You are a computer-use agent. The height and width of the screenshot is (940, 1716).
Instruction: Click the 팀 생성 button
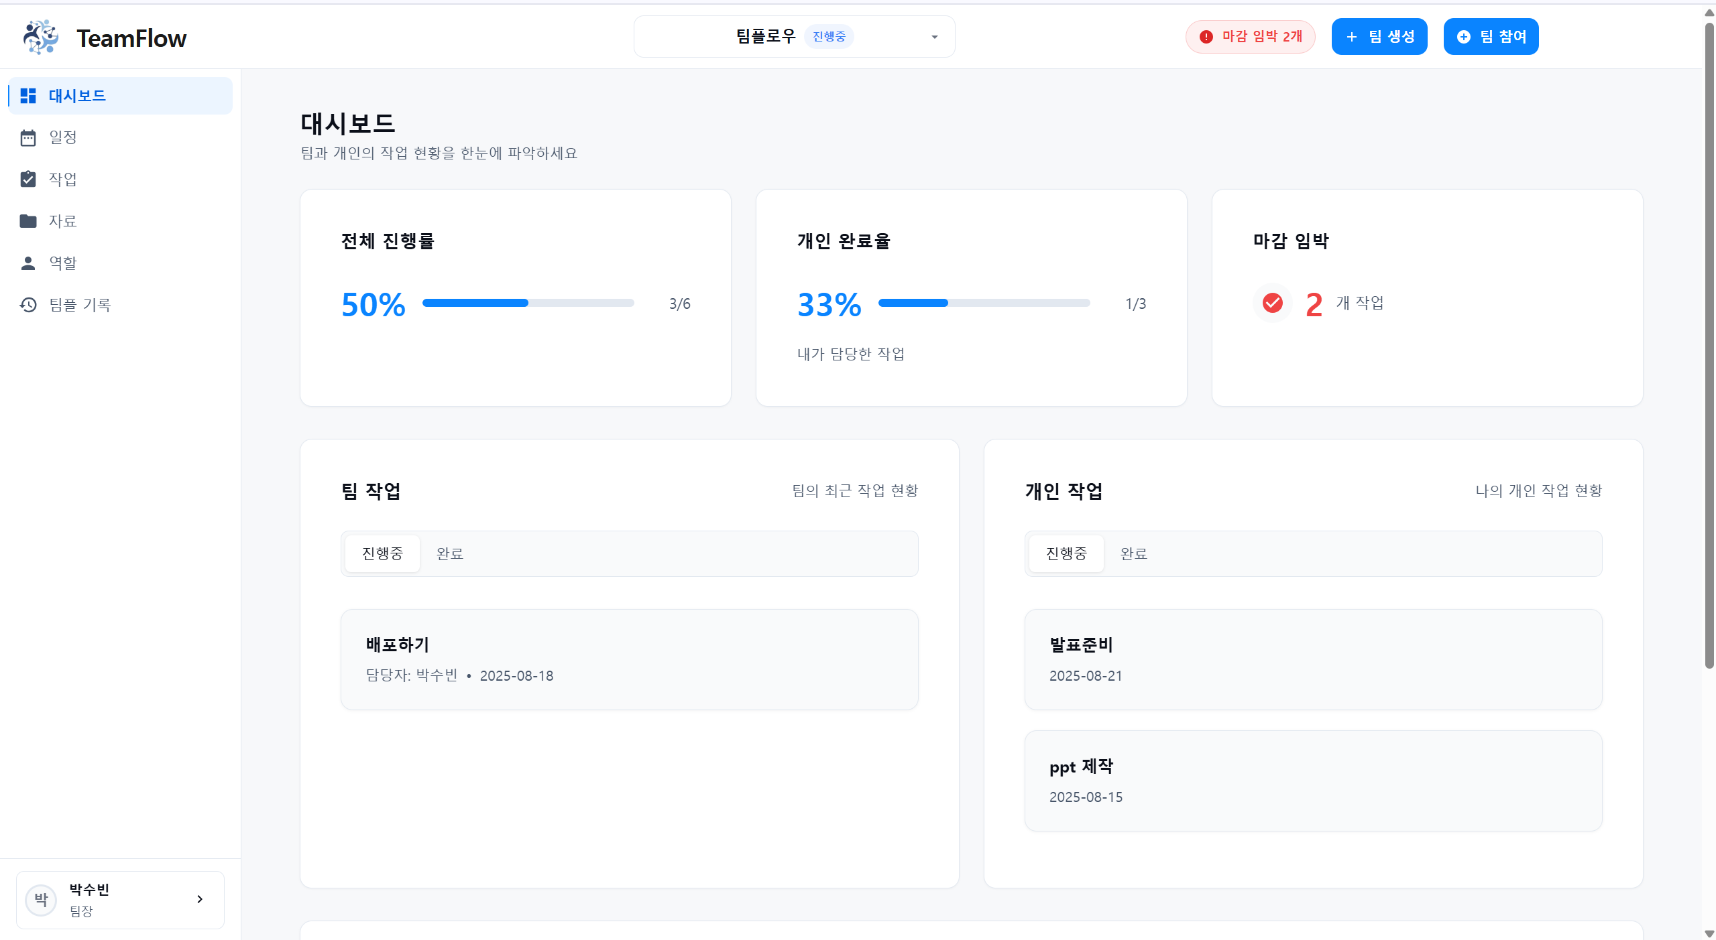point(1379,36)
